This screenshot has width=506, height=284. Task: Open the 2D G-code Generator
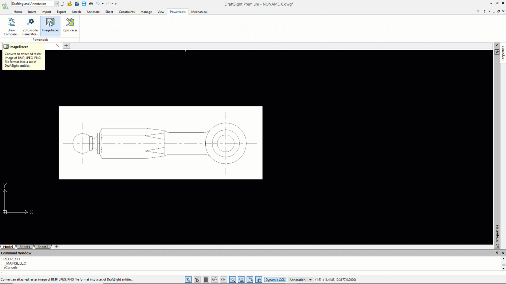(30, 26)
